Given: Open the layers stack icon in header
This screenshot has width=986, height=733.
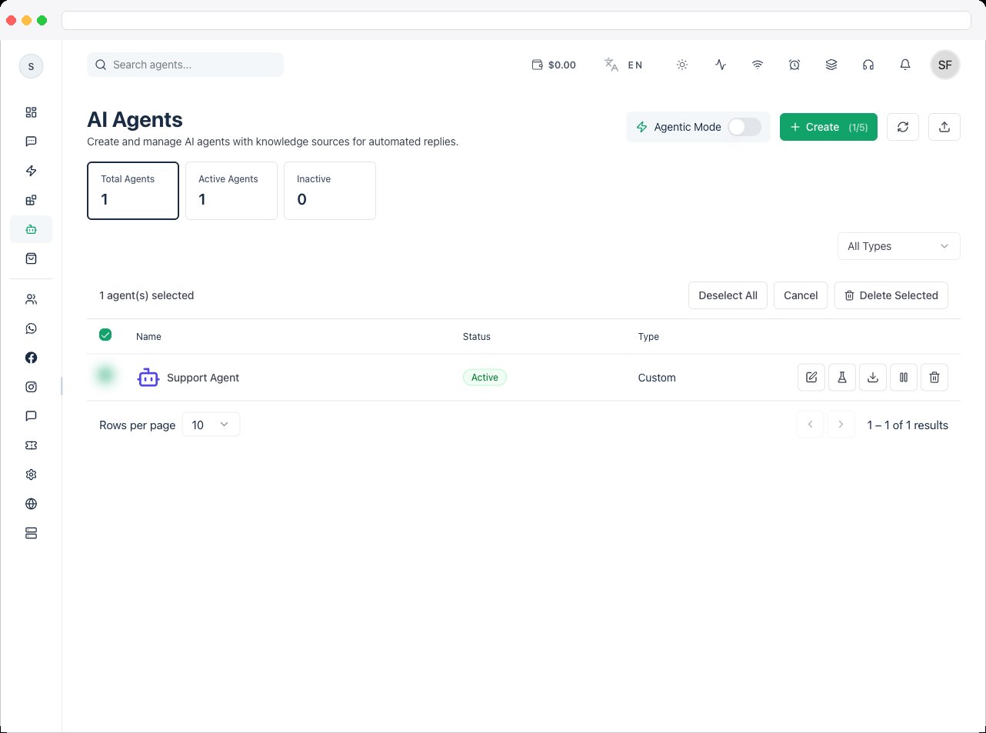Looking at the screenshot, I should pos(831,65).
